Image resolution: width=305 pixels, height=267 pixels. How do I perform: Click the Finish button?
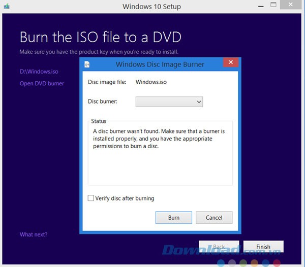click(263, 247)
